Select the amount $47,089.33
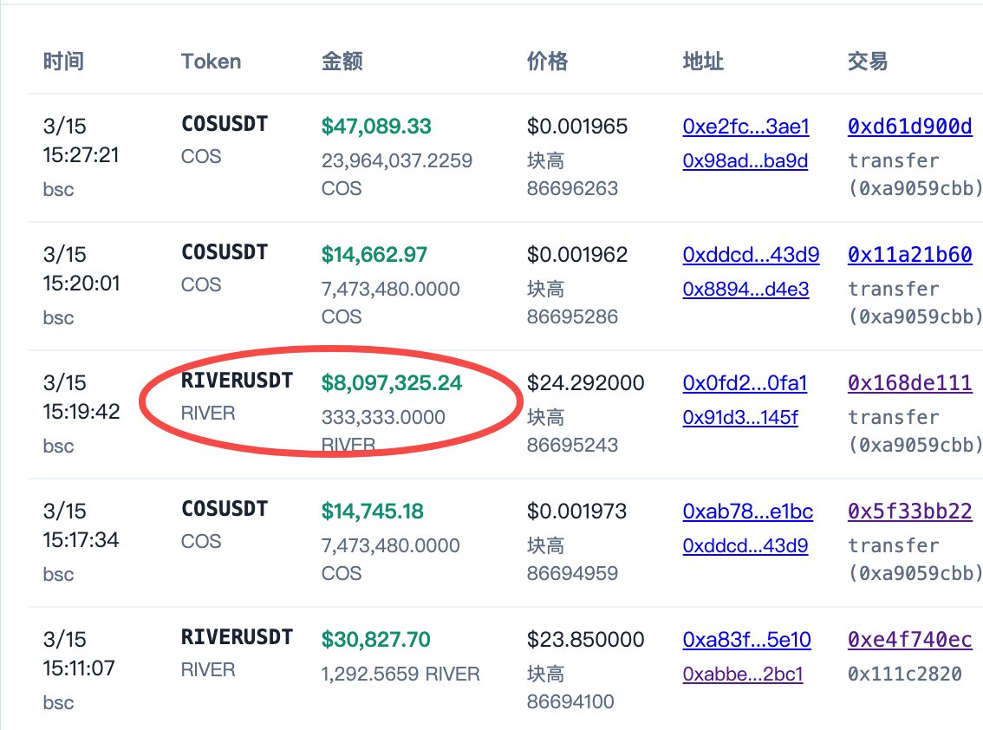Viewport: 983px width, 730px height. [x=376, y=127]
